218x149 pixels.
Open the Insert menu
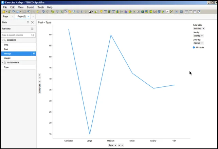point(30,7)
